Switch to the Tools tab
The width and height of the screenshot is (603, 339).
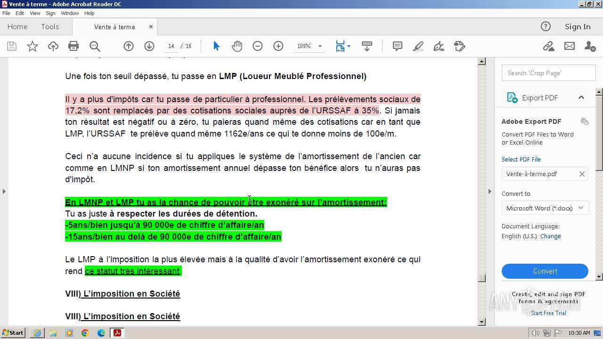pyautogui.click(x=50, y=27)
